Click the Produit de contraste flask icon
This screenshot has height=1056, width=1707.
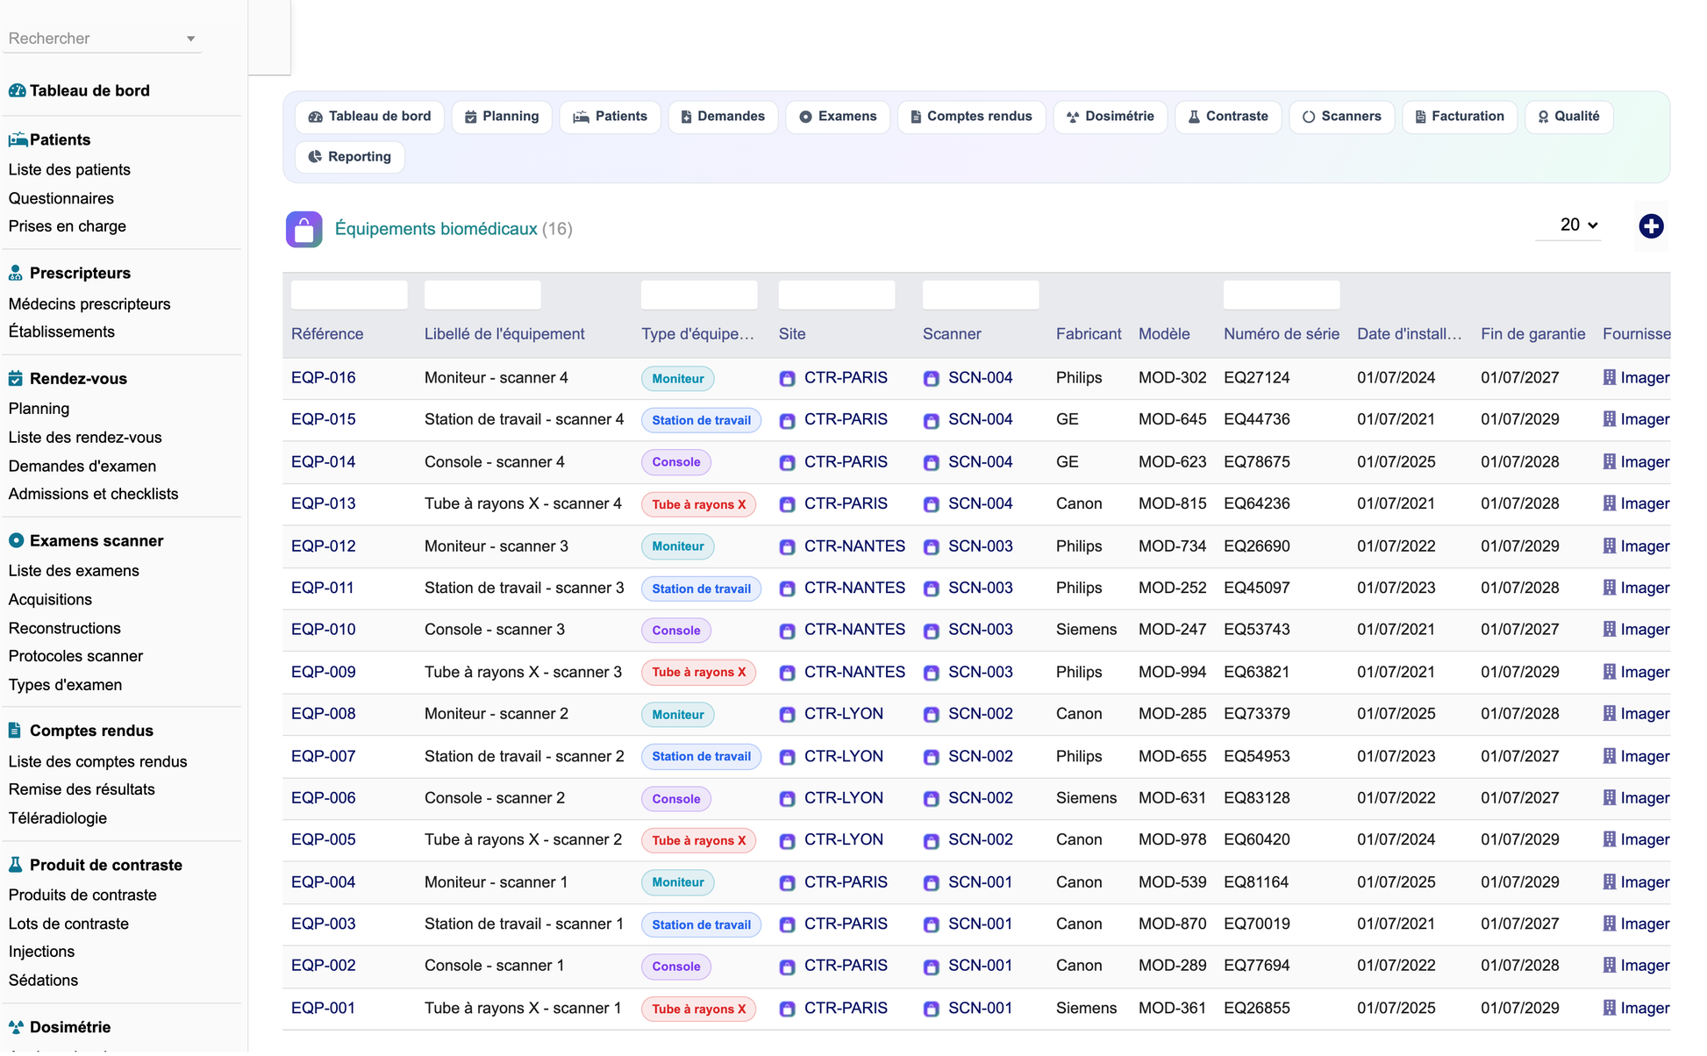pyautogui.click(x=16, y=865)
